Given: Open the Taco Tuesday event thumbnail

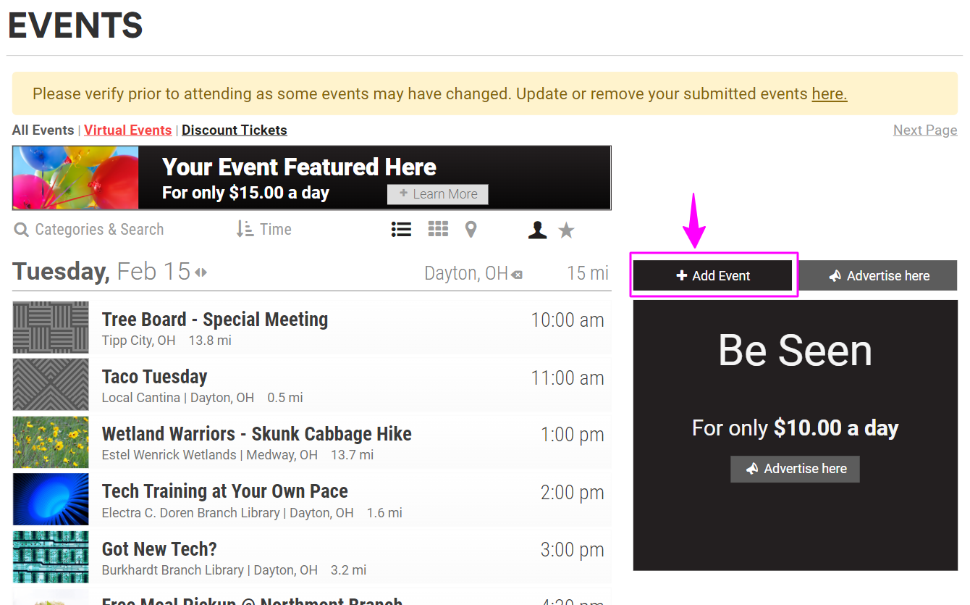Looking at the screenshot, I should (x=51, y=385).
